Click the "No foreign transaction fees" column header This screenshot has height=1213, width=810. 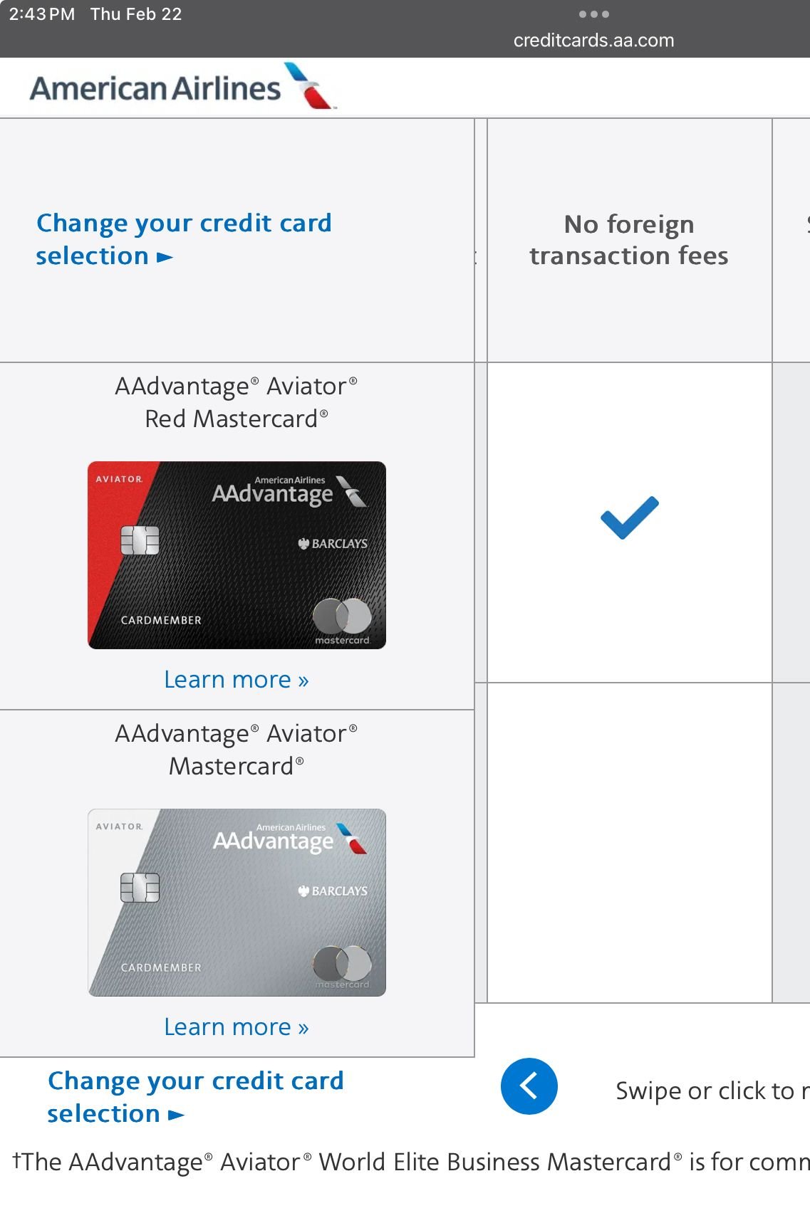pyautogui.click(x=629, y=240)
